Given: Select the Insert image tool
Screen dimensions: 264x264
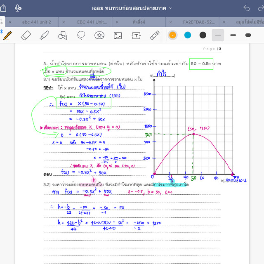Looking at the screenshot, I should pos(118,36).
